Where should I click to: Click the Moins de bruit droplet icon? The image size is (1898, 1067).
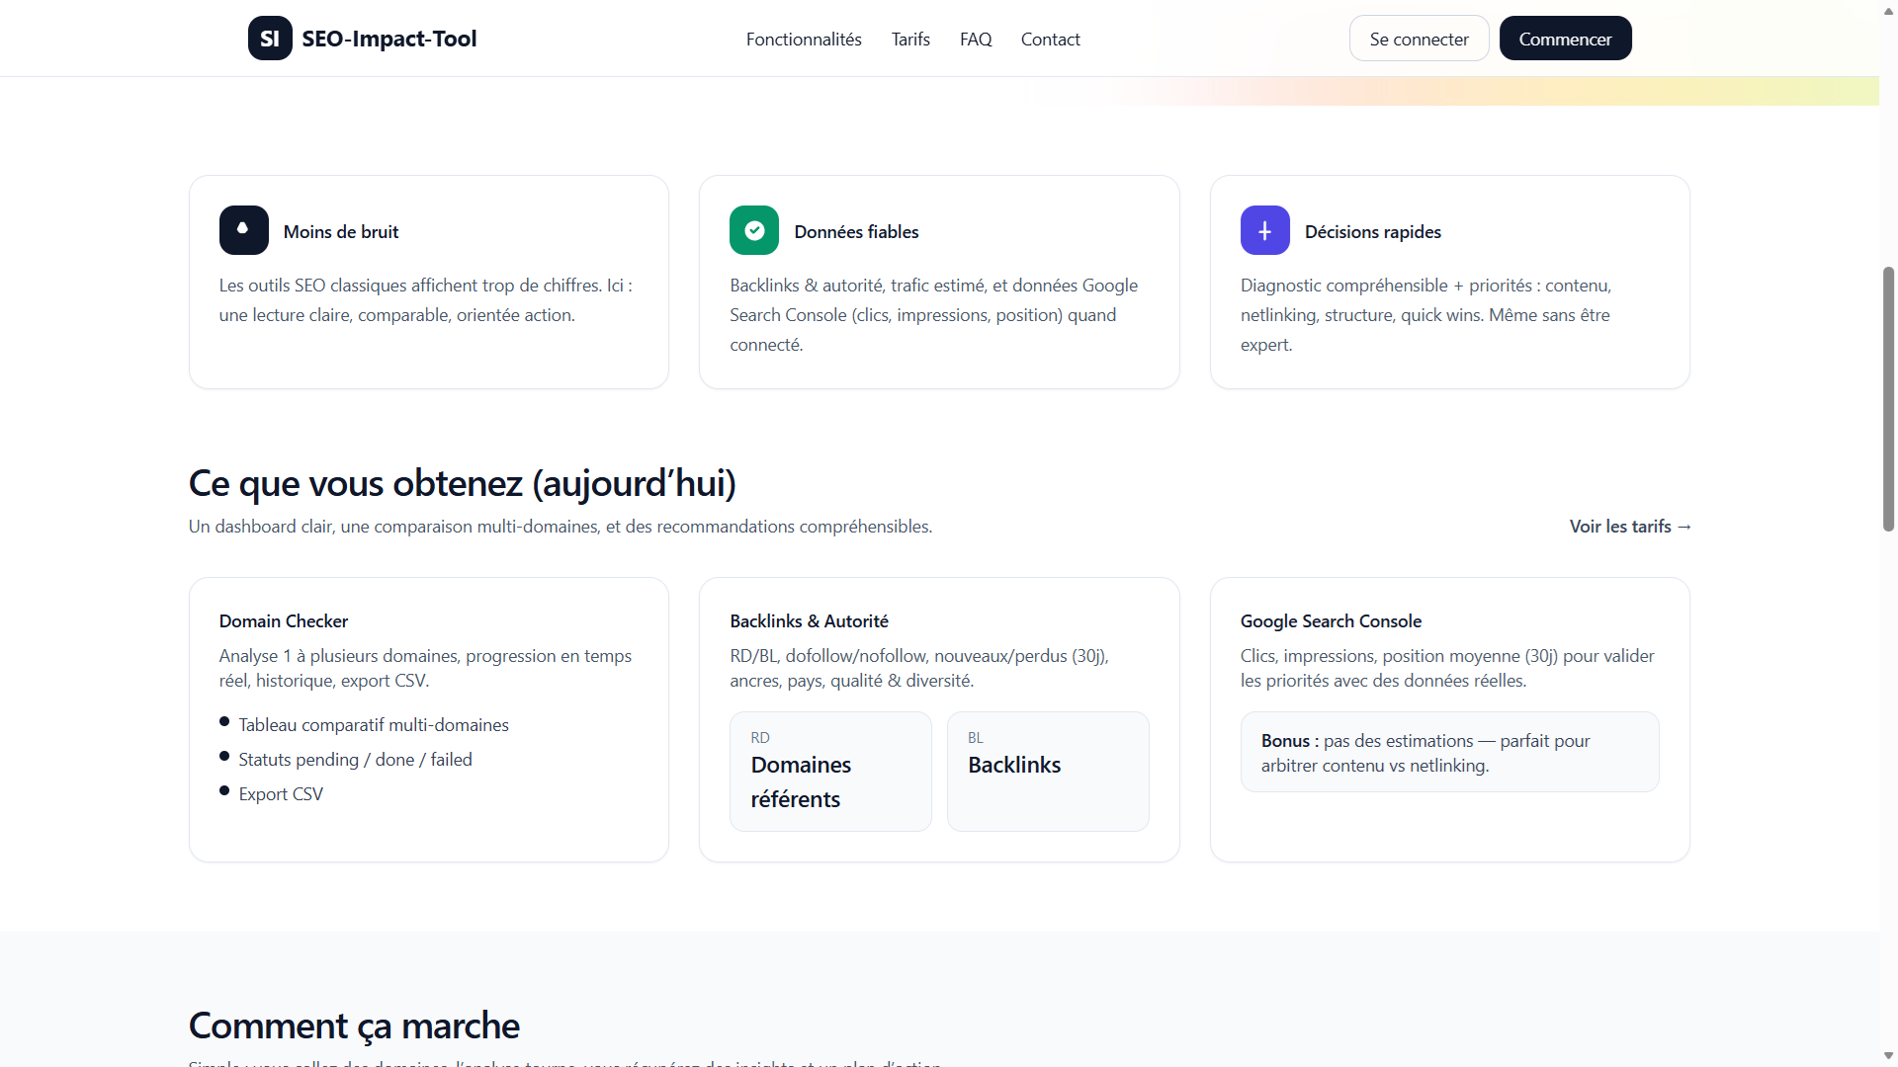pyautogui.click(x=243, y=230)
